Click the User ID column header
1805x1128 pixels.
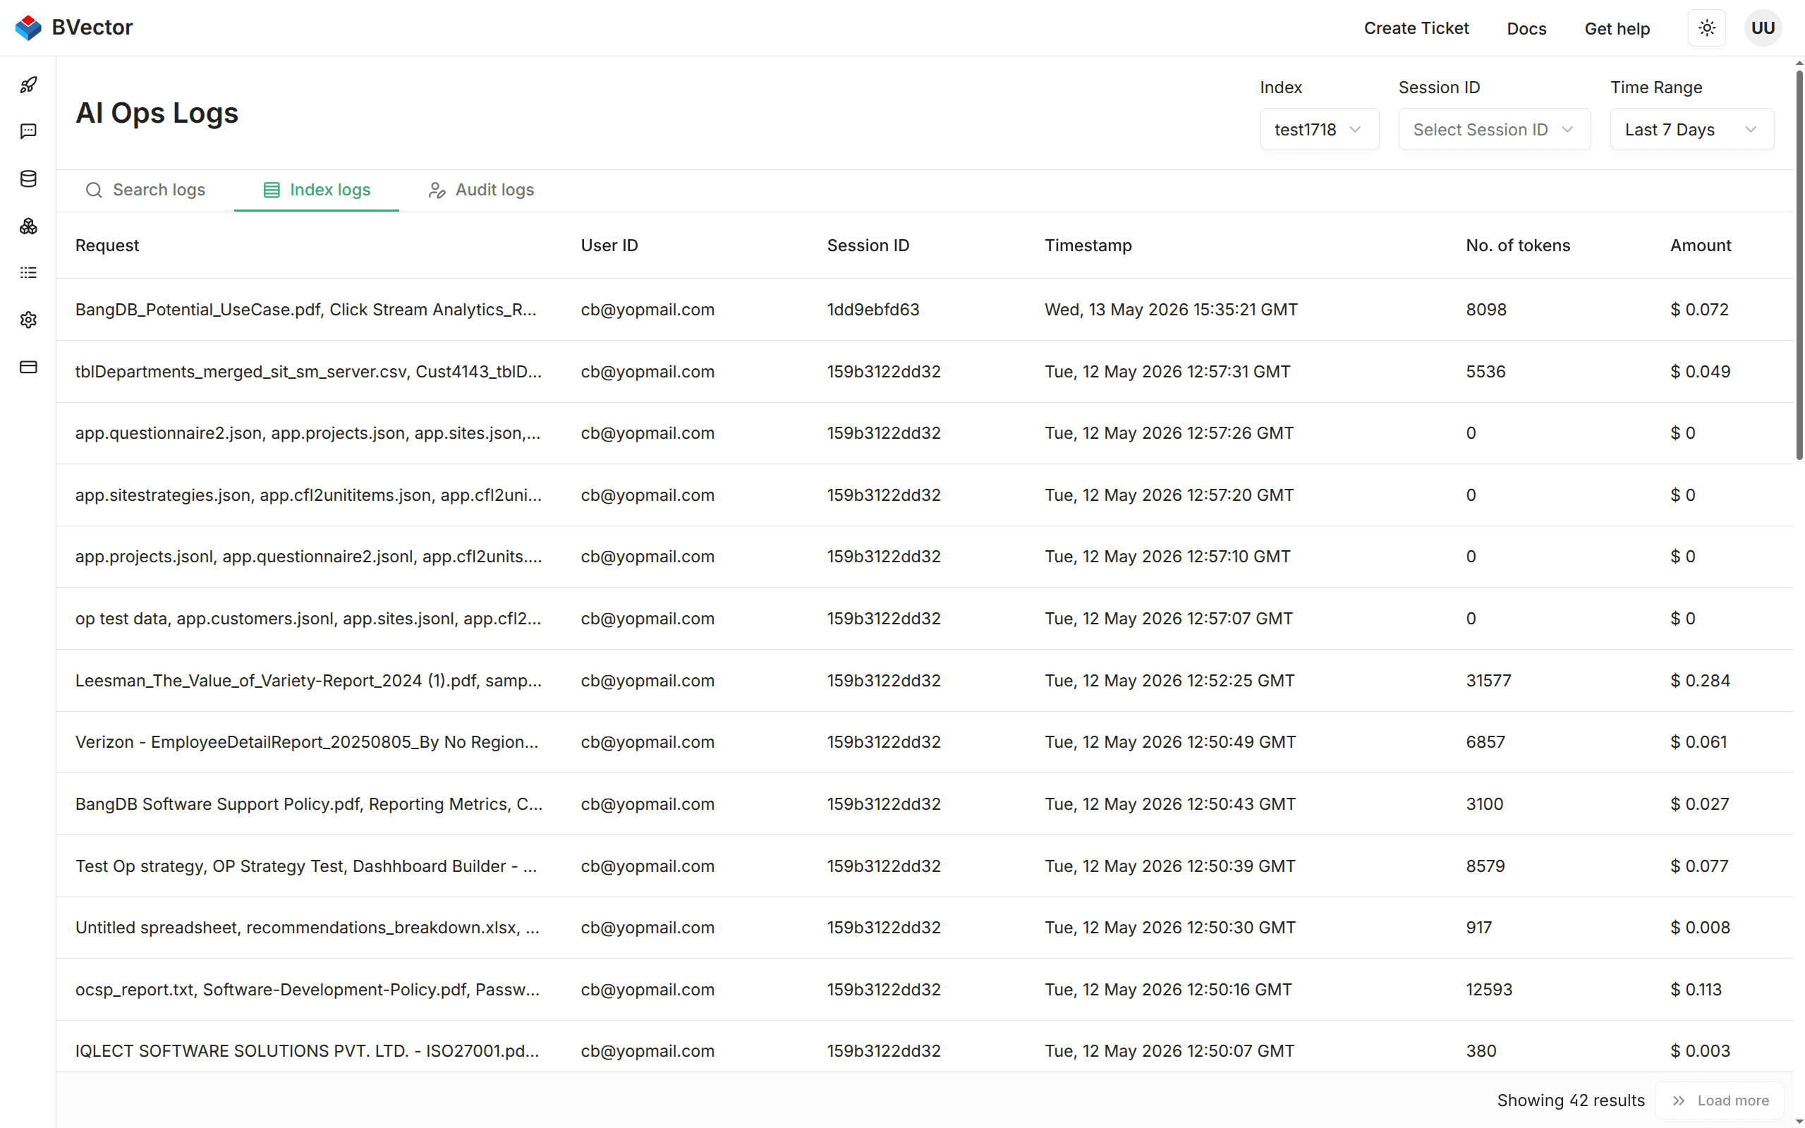609,245
